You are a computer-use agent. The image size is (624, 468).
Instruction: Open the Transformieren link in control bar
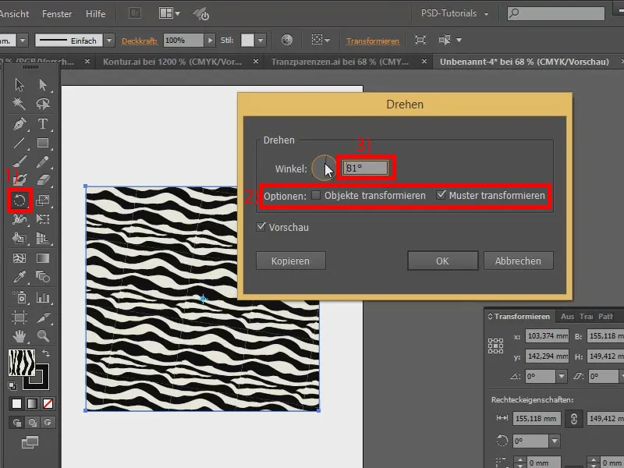373,41
